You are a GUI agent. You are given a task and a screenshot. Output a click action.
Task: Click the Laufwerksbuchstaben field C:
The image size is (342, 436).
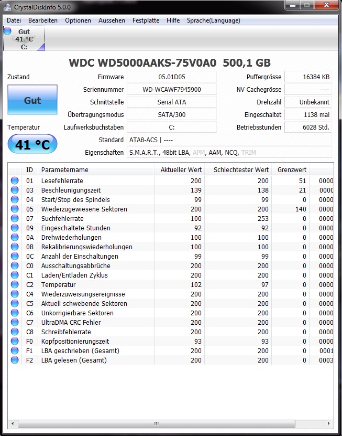172,127
